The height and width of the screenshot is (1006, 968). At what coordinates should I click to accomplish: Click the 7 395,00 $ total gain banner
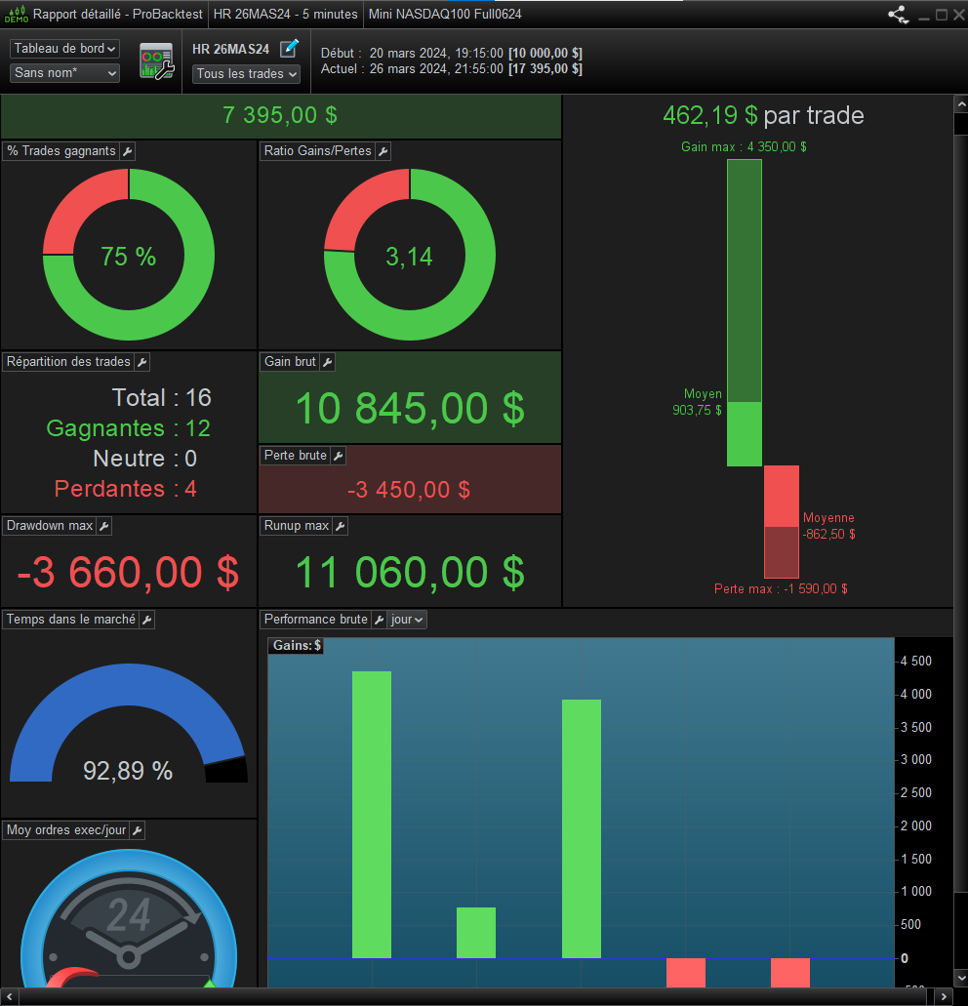280,116
